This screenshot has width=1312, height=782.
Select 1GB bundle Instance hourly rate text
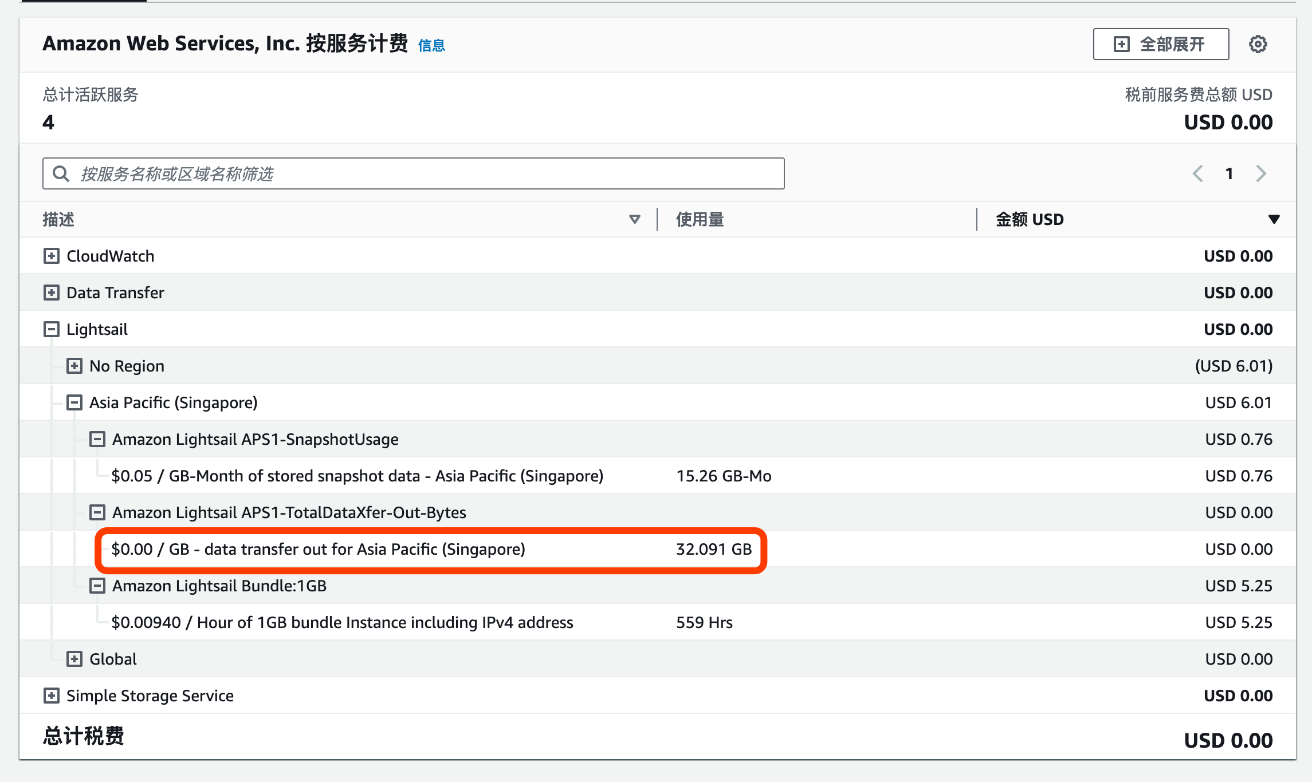(342, 622)
